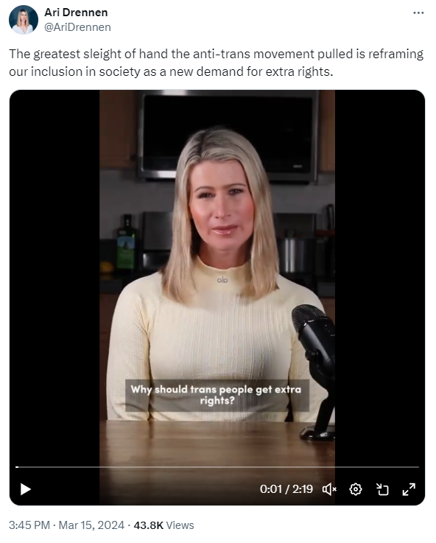
Task: Click the black letterbox right of video
Action: coord(379,277)
